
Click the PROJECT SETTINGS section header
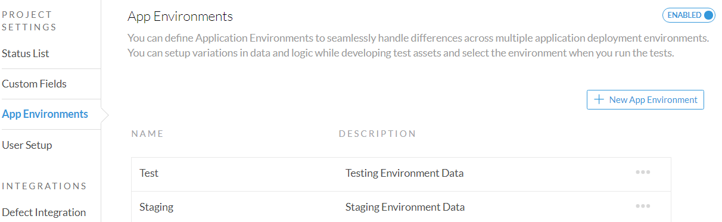coord(29,21)
